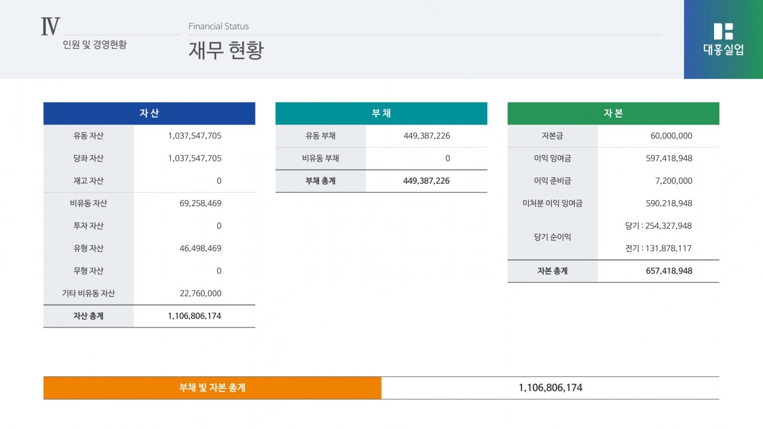Click the 유형 자산 value 46,498,469
Image resolution: width=763 pixels, height=429 pixels.
[200, 249]
